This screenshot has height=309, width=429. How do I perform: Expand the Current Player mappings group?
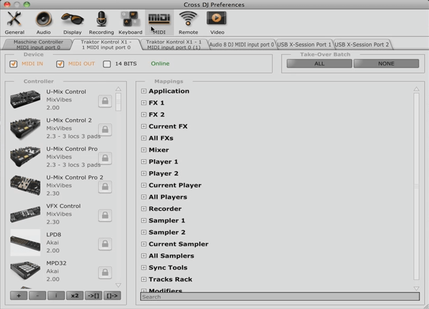[144, 185]
